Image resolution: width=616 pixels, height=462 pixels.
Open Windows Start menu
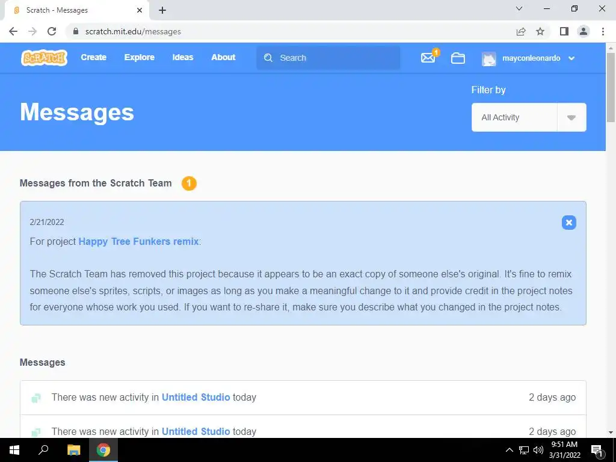(x=14, y=450)
